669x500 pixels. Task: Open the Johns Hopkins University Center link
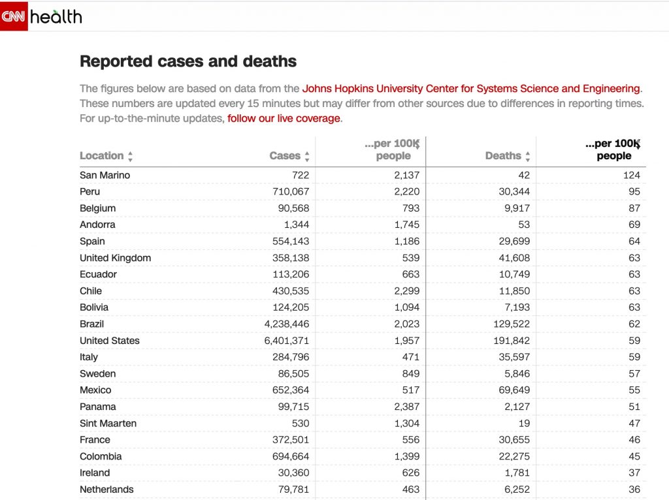click(x=471, y=89)
